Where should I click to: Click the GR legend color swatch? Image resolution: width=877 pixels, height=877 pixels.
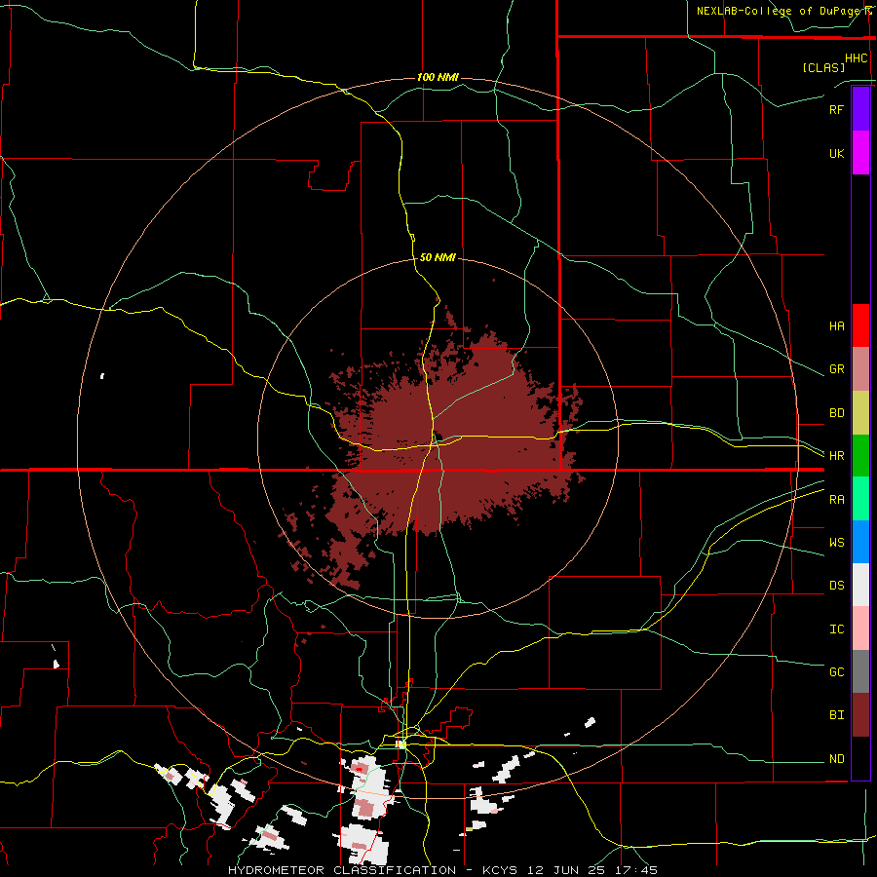[860, 369]
